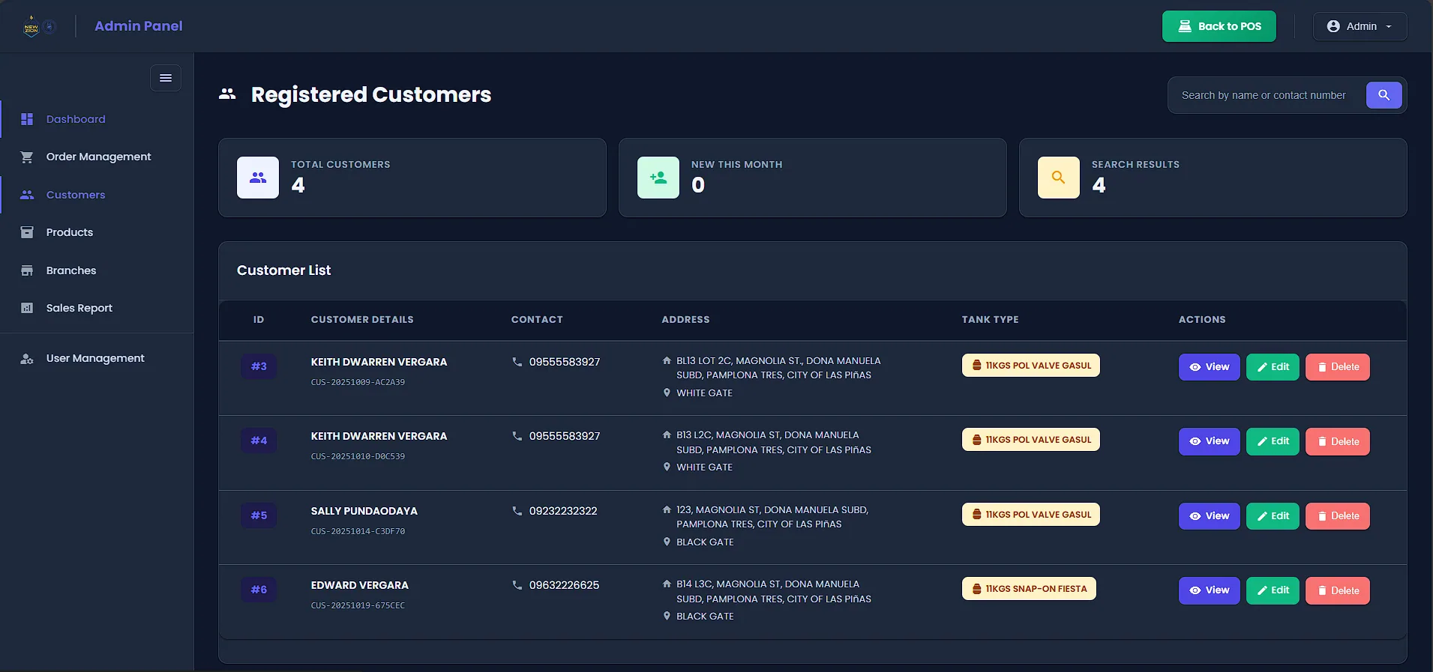Click the #6 ID badge
The image size is (1433, 672).
(x=259, y=590)
